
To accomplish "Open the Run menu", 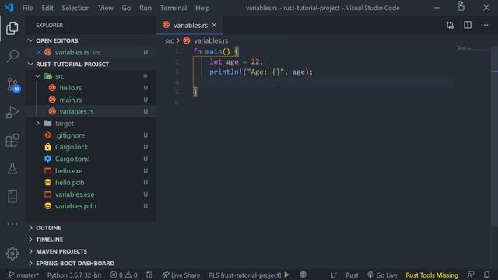I will 146,8.
